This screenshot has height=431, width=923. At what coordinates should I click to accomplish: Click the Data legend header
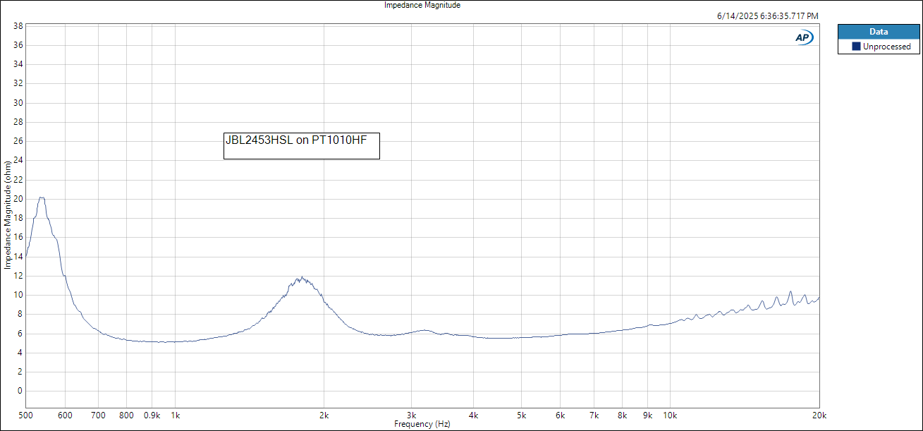point(879,32)
